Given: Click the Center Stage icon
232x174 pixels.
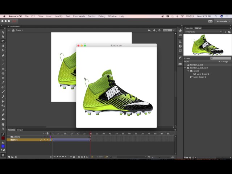Looking at the screenshot, I should click(159, 30).
